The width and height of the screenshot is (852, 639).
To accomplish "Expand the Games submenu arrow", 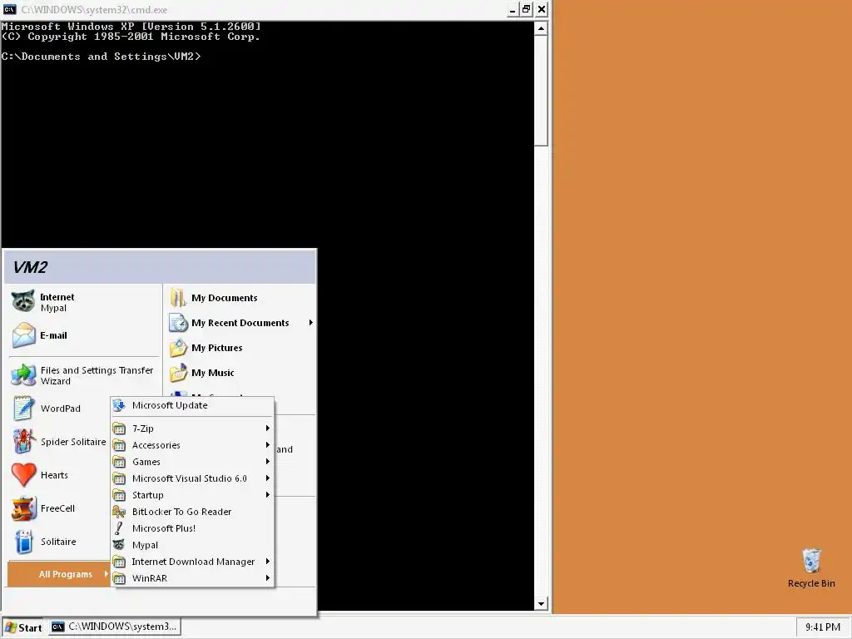I will point(268,461).
